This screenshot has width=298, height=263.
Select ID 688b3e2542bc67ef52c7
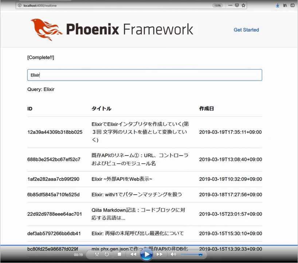pyautogui.click(x=54, y=160)
